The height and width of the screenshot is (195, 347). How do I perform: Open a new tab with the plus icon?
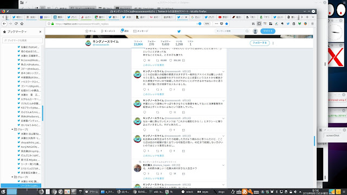[x=307, y=17]
